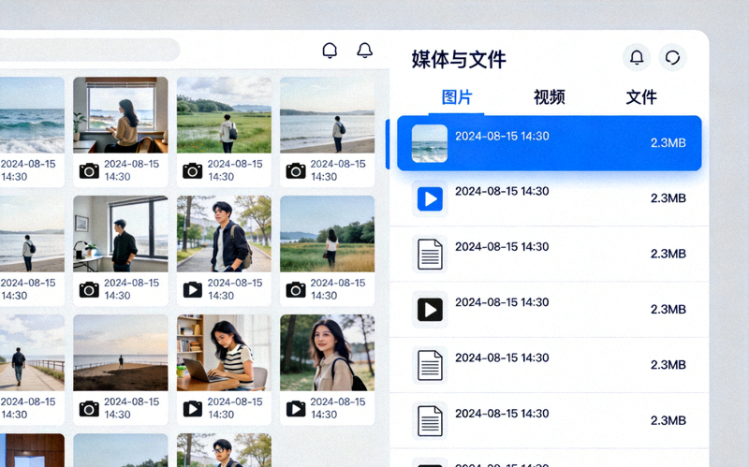Click circular refresh icon in 媒体与文件 header

click(x=672, y=57)
